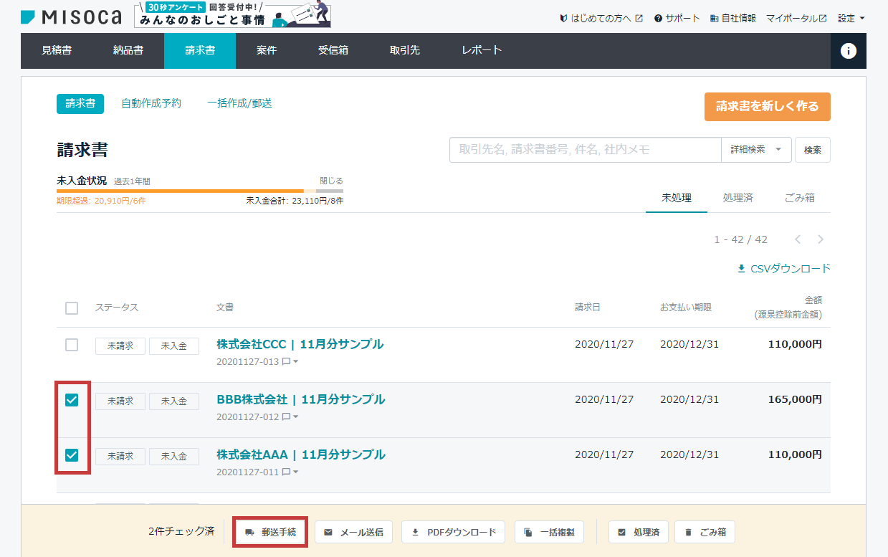Viewport: 888px width, 557px height.
Task: Open the レポート tab
Action: click(482, 50)
